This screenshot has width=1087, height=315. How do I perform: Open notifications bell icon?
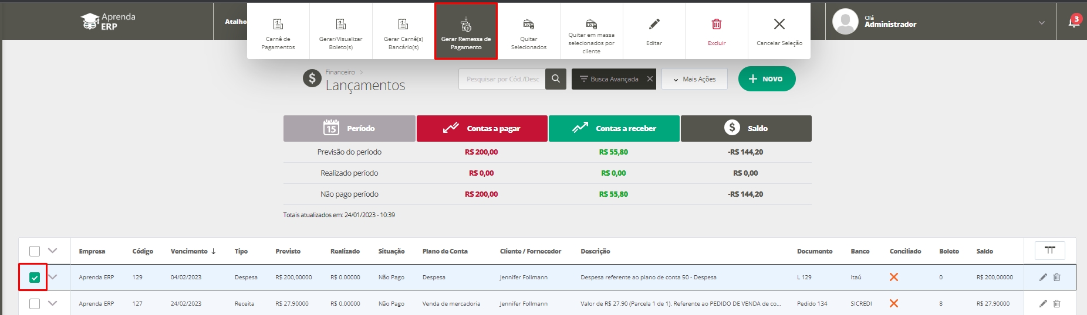click(1074, 22)
